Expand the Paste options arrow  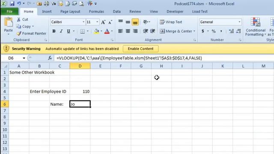pos(9,34)
